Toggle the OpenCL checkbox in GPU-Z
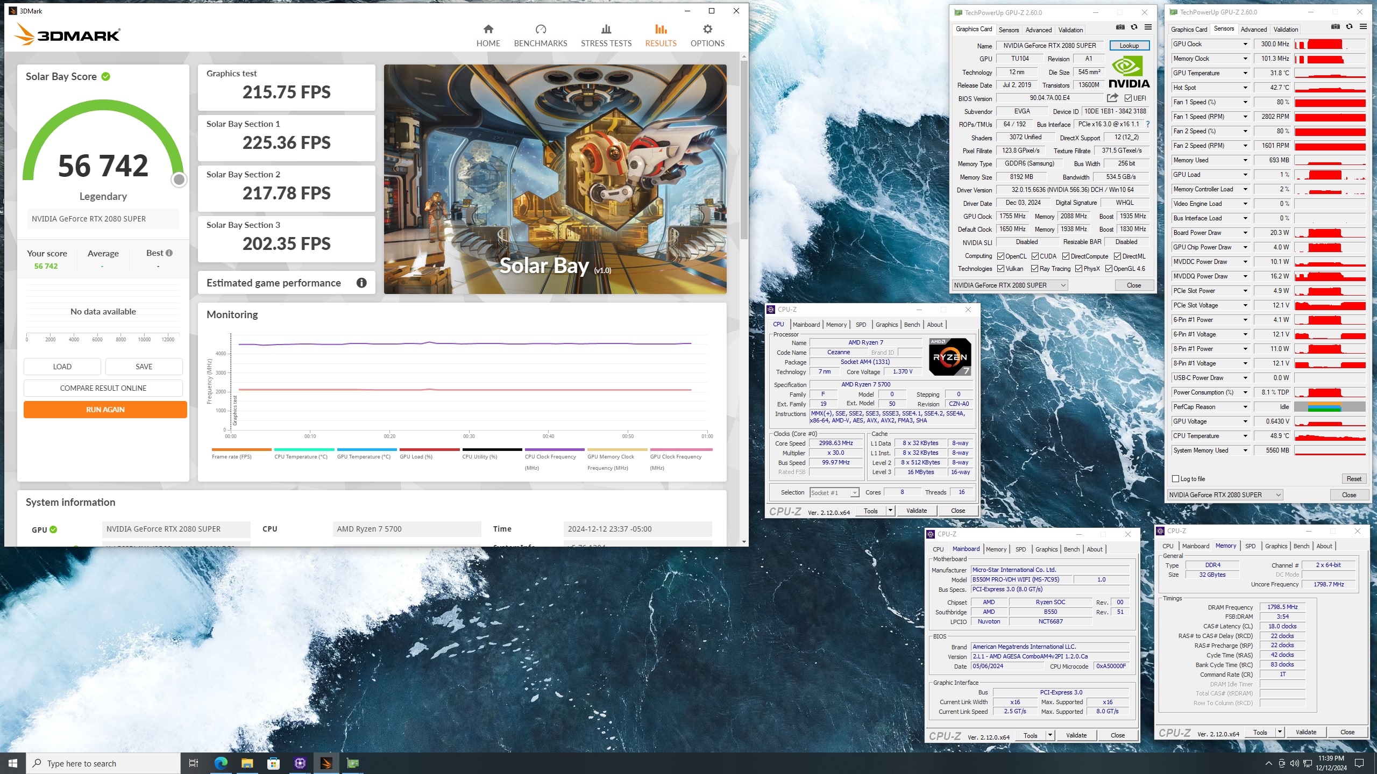Screen dimensions: 1377x774 (1000, 256)
